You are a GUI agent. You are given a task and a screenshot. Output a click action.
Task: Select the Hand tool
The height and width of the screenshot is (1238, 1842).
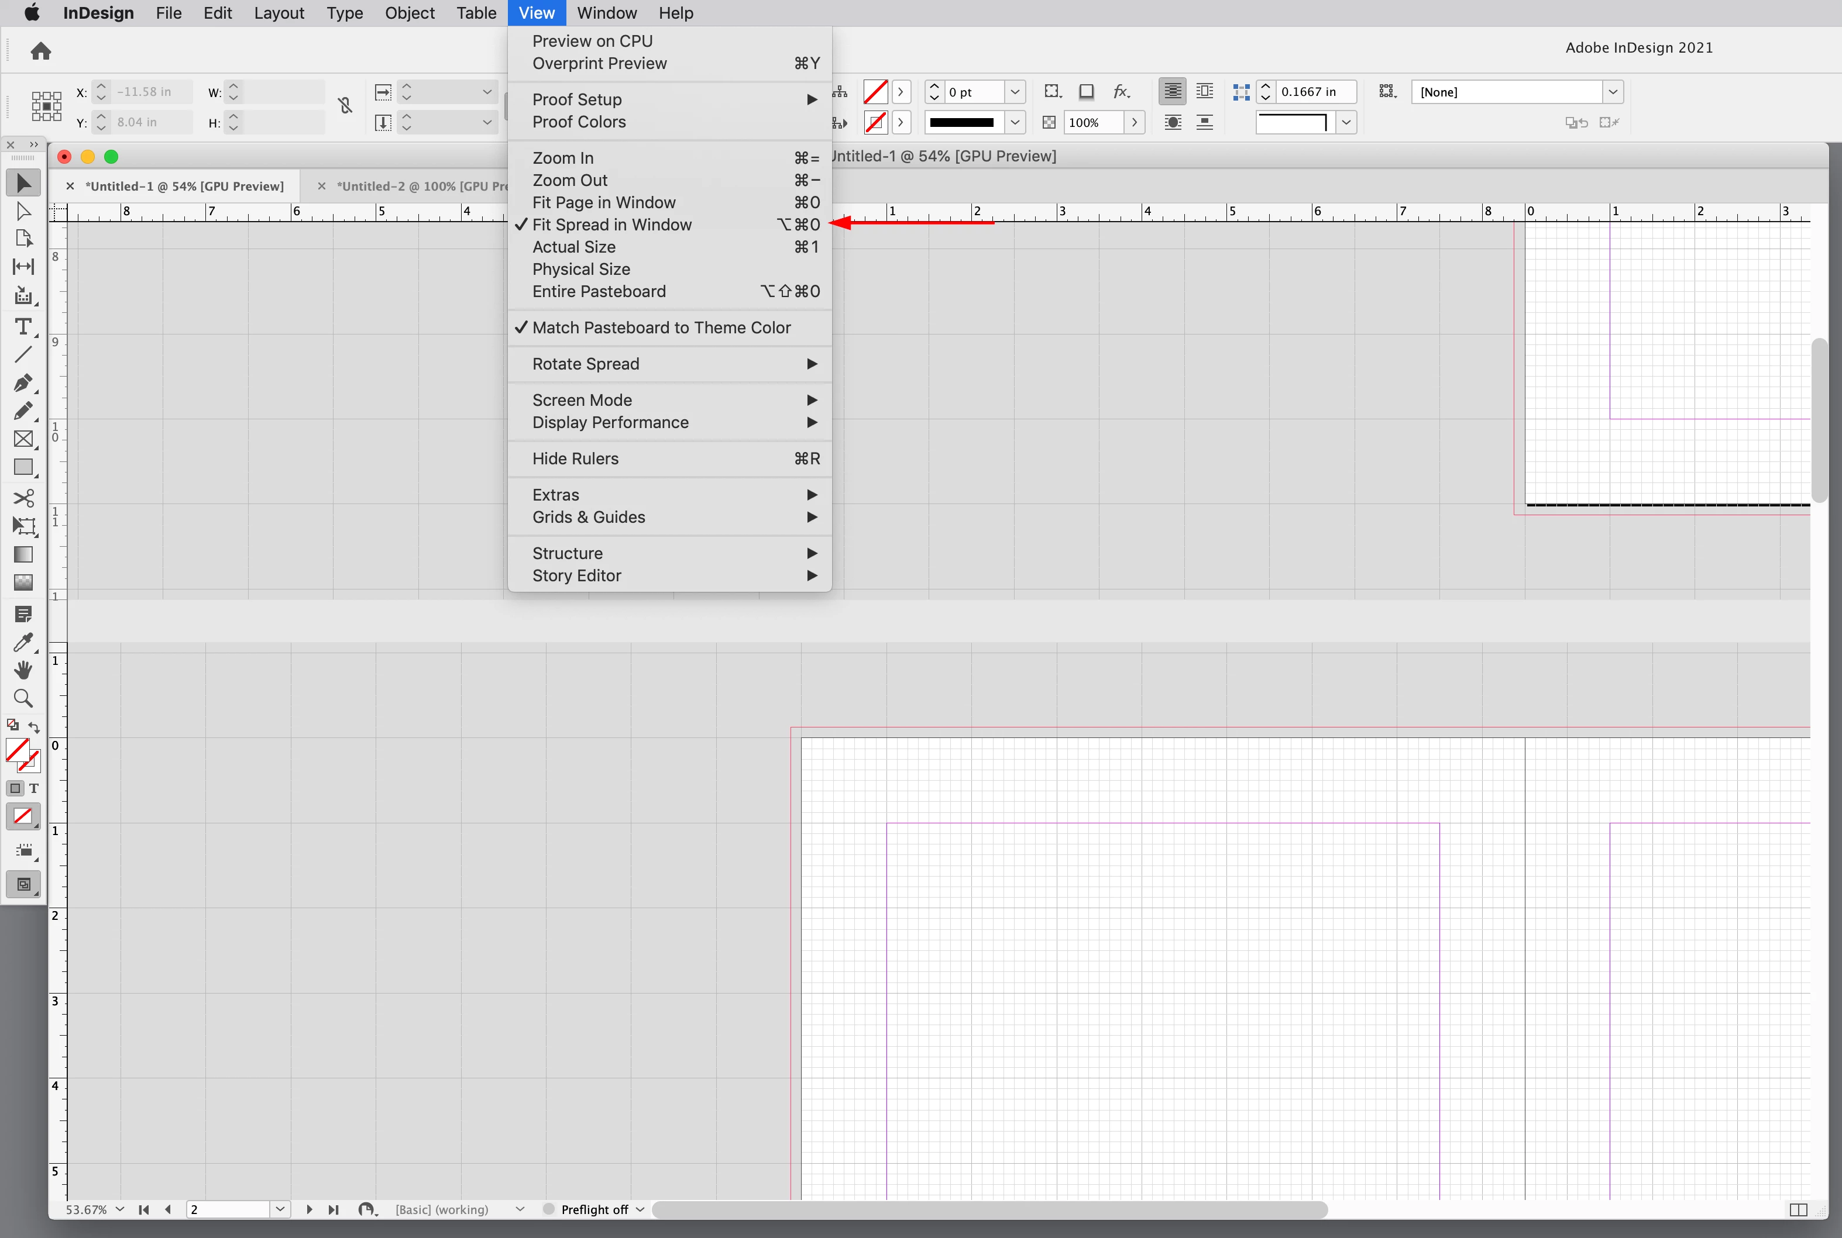coord(23,670)
